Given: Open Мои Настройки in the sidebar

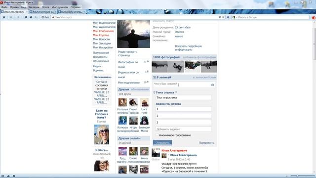Looking at the screenshot, I should [103, 47].
